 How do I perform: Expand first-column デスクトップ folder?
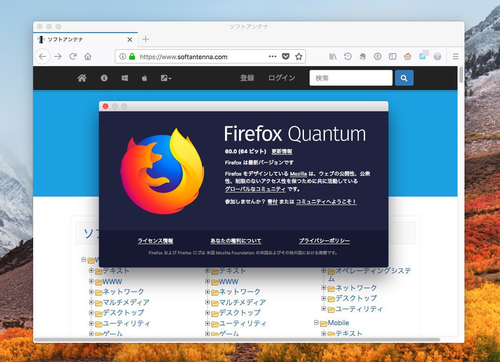91,313
